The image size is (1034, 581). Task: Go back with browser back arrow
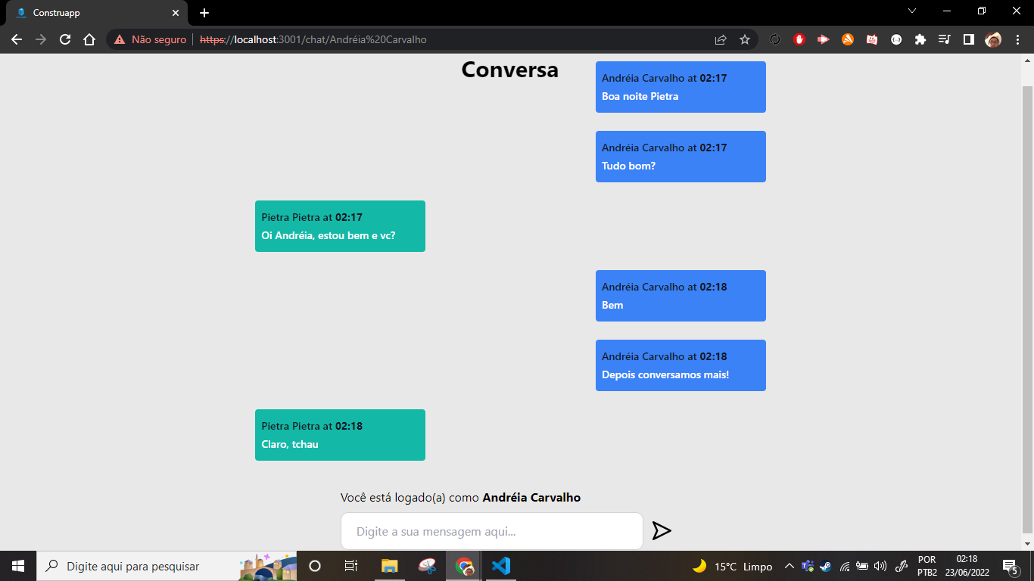(x=17, y=39)
